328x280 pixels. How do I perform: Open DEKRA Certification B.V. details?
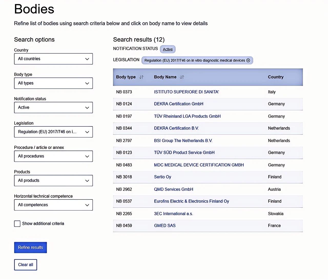point(176,128)
